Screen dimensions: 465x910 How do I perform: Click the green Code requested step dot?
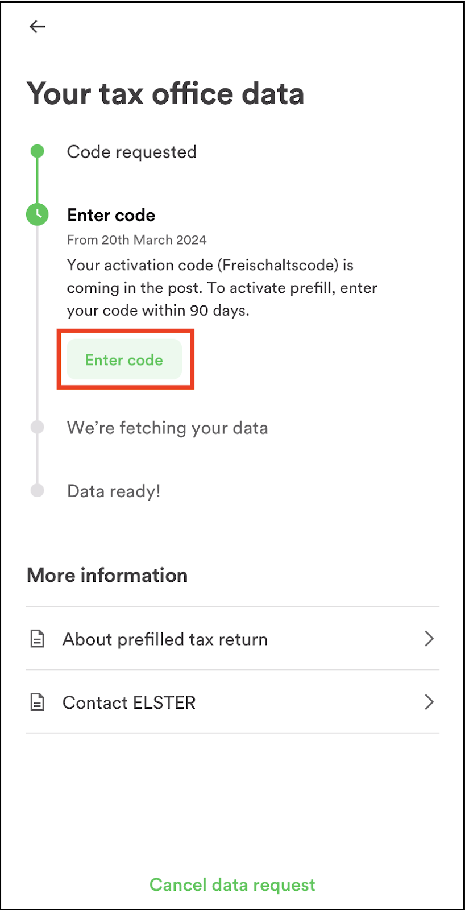(x=38, y=151)
